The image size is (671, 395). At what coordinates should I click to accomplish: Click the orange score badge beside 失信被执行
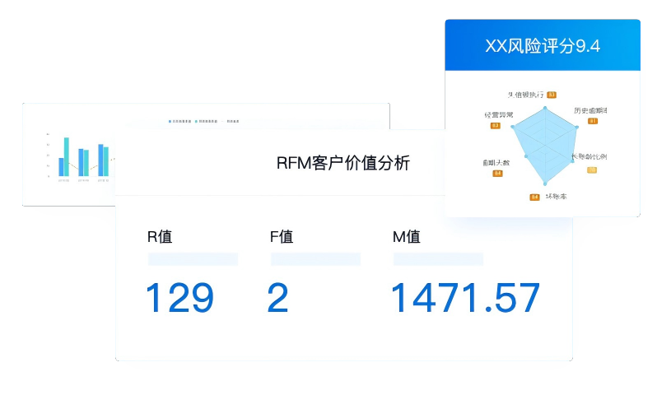pyautogui.click(x=552, y=95)
